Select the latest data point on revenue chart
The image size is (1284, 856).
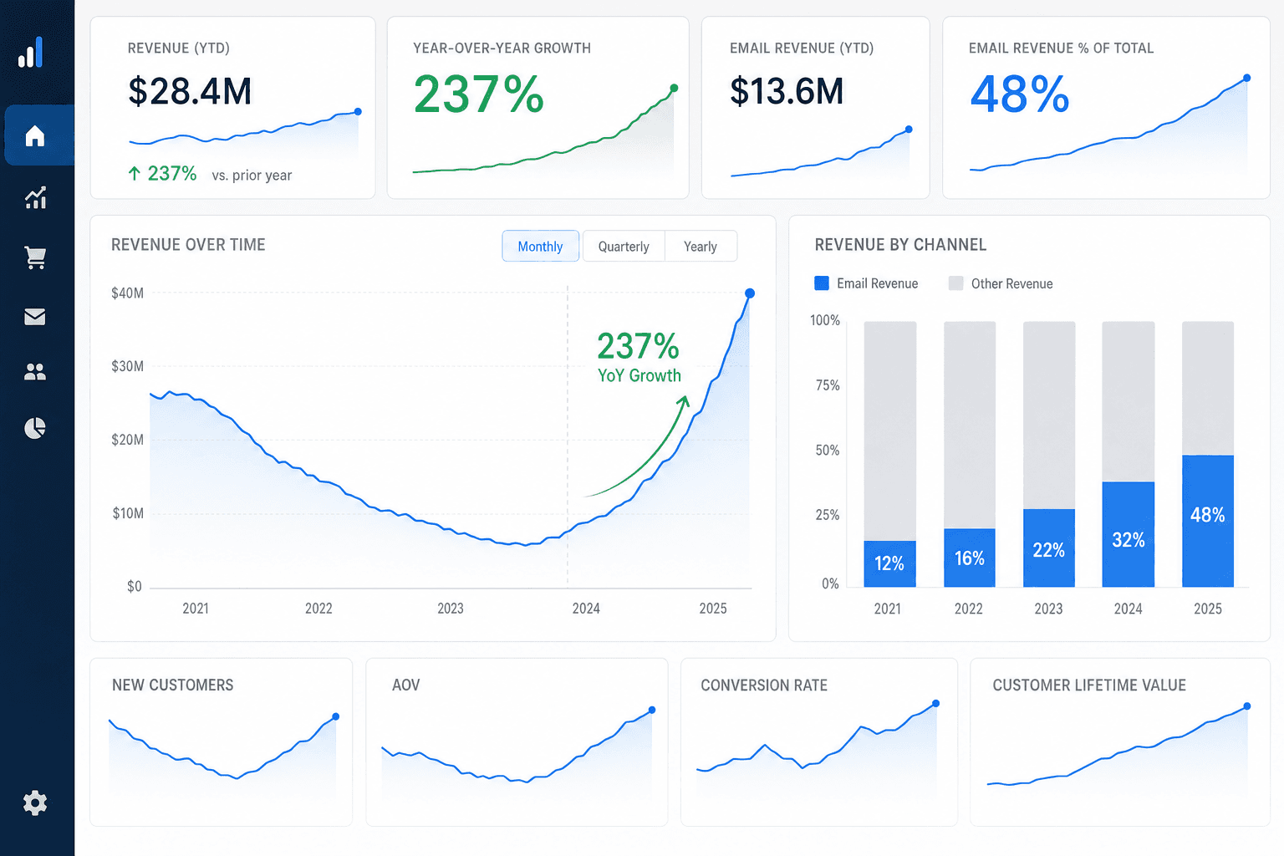[750, 293]
